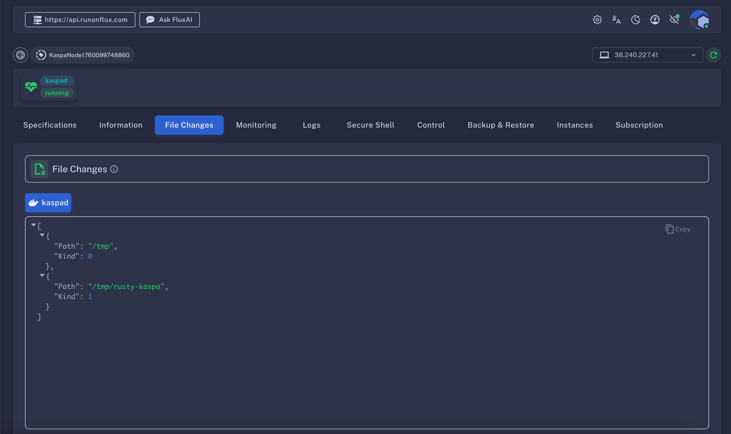Image resolution: width=731 pixels, height=434 pixels.
Task: Click the Ask FluxAI button
Action: [169, 20]
